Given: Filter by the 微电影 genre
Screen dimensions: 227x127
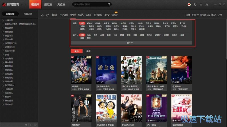Looking at the screenshot, I should (142, 29).
